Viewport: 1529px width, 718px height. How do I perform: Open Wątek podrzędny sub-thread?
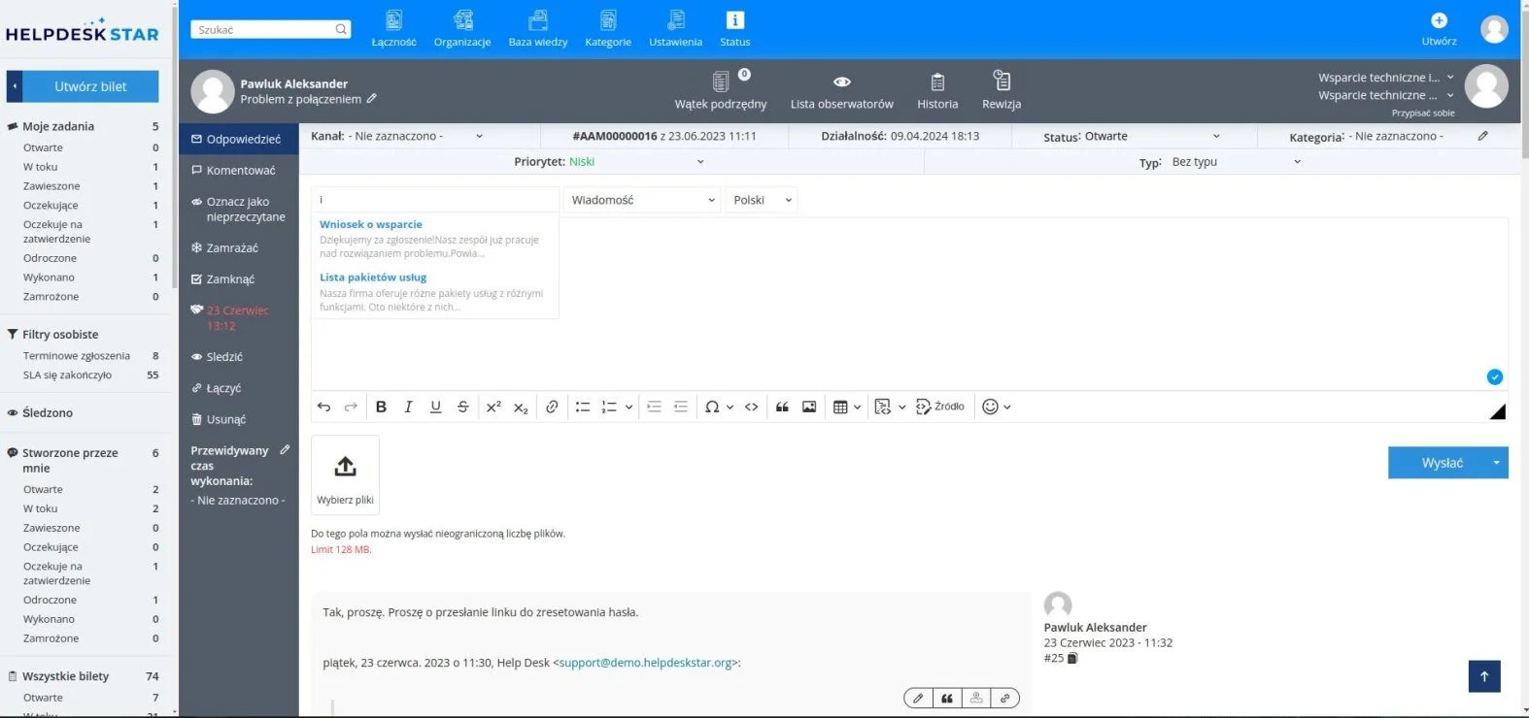click(x=721, y=90)
